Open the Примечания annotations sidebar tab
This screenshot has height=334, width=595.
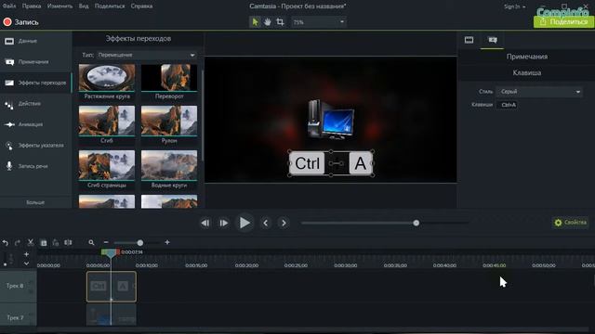pos(35,62)
